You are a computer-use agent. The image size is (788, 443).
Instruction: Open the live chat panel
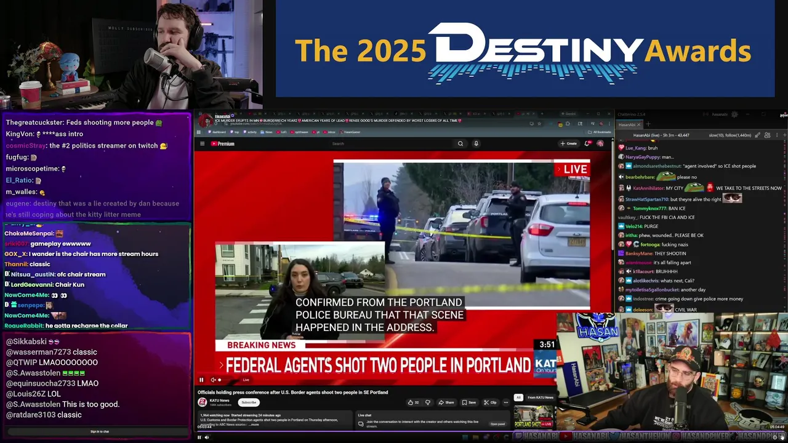coord(497,424)
